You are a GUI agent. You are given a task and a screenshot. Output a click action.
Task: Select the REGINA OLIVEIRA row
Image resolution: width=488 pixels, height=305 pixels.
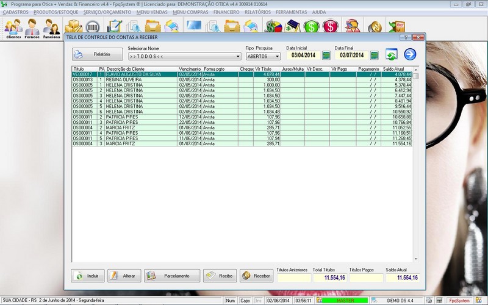coord(242,80)
